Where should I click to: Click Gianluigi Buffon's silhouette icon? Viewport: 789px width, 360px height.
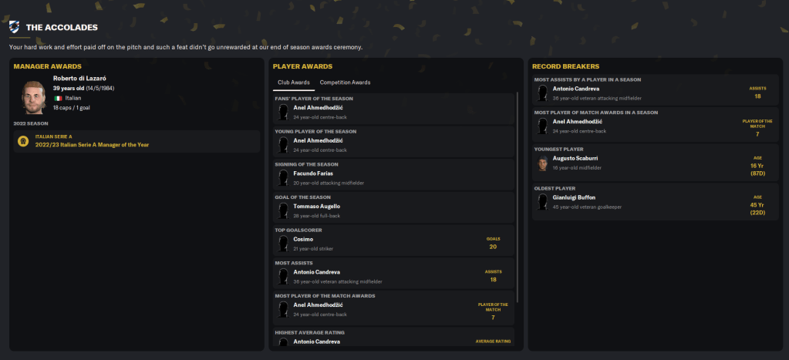(544, 202)
